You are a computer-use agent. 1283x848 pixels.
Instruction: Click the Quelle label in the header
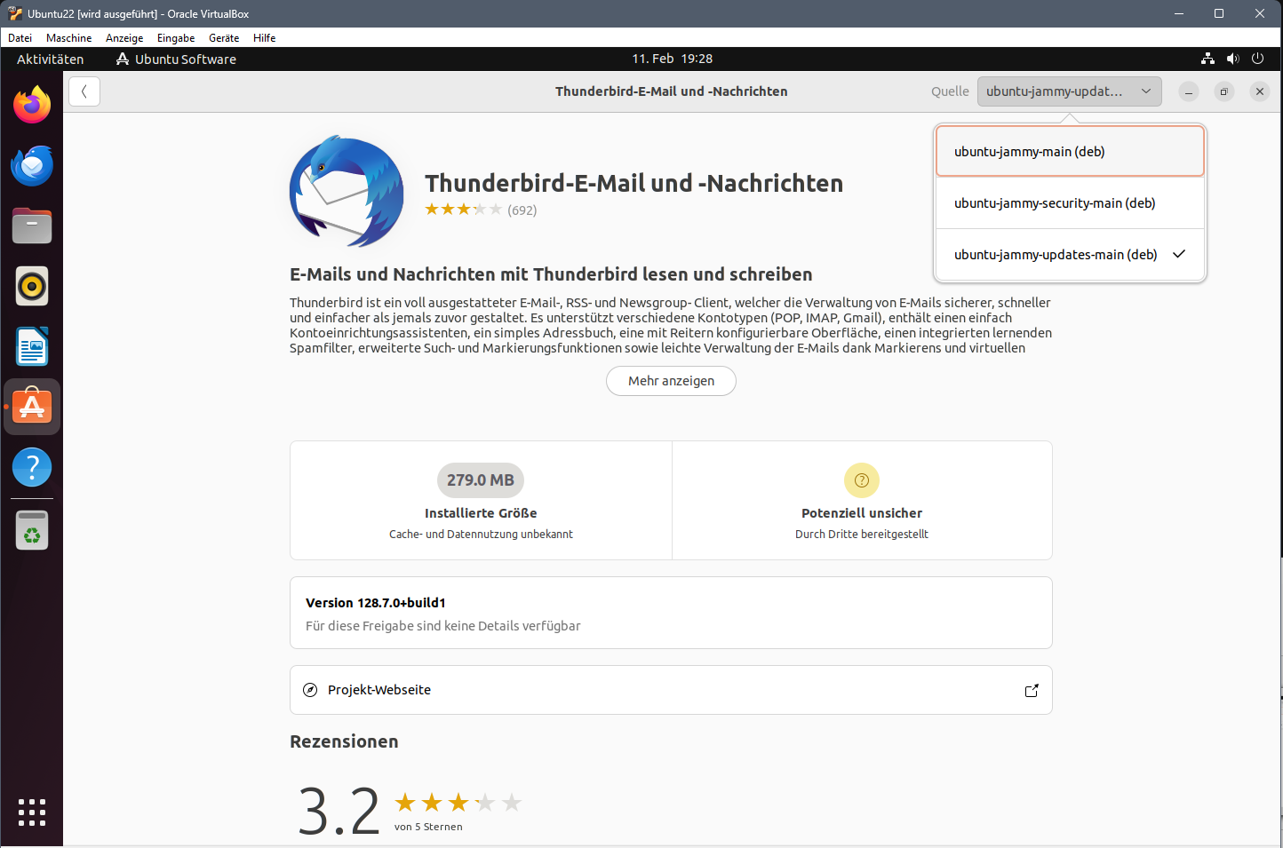tap(950, 91)
